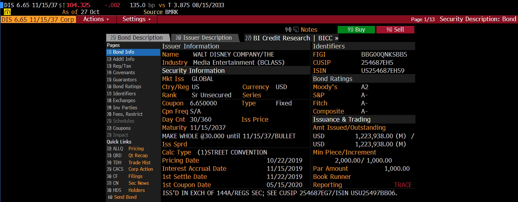
Task: Open the HDS Holders quick link
Action: click(x=126, y=190)
